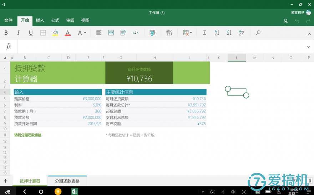
Task: Select the 开始 ribbon tab
Action: click(x=25, y=20)
